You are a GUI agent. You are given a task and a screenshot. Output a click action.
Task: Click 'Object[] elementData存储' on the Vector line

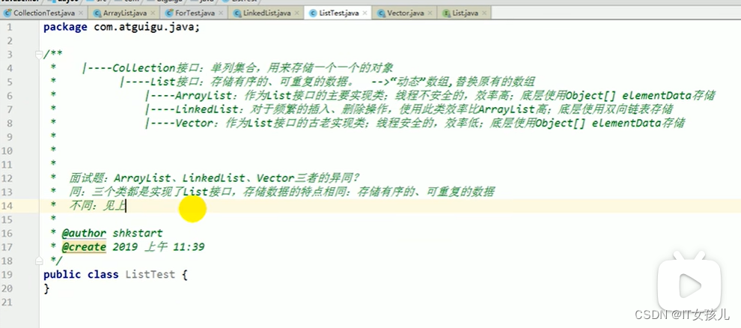[x=611, y=124]
